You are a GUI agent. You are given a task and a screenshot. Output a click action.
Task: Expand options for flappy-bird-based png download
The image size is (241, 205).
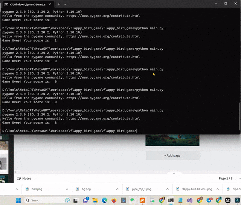[x=218, y=189]
